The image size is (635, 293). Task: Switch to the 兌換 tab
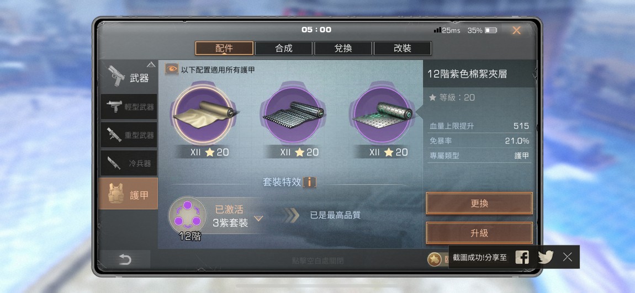point(343,48)
